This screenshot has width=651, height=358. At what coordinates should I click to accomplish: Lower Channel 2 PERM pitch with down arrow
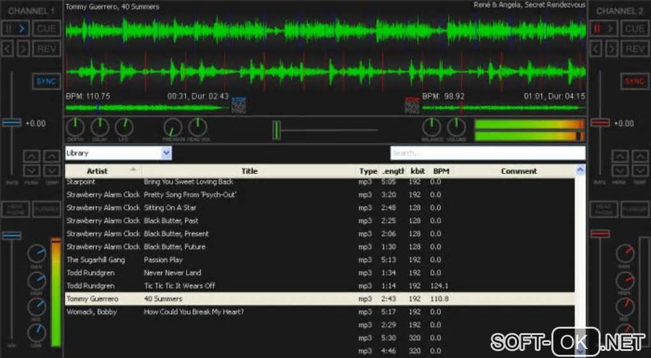coord(620,170)
